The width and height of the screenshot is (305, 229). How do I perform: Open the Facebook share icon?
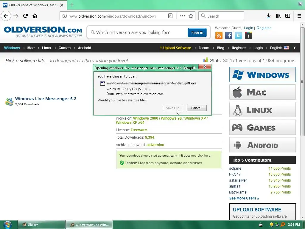click(x=229, y=36)
